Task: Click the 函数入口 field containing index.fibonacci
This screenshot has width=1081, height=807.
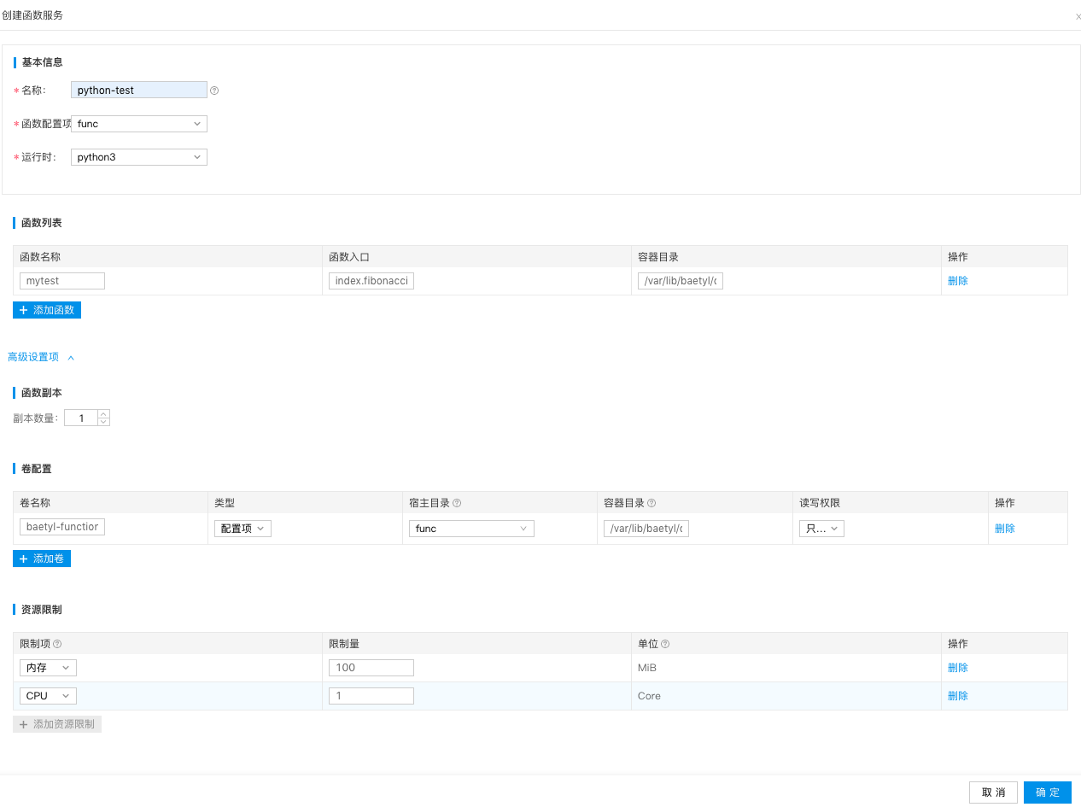Action: pyautogui.click(x=371, y=281)
